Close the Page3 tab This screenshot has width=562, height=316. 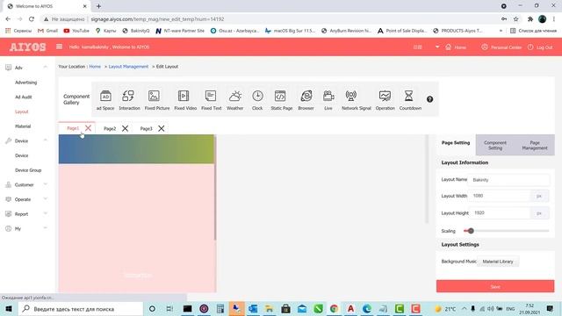tap(162, 128)
